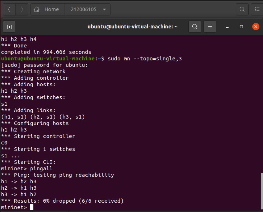
Task: Click '*** Configuring hosts' line
Action: [35, 123]
